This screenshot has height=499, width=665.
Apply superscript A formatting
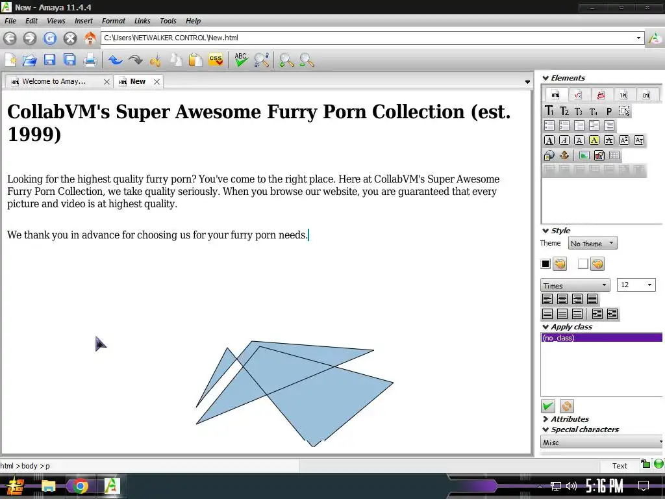624,140
